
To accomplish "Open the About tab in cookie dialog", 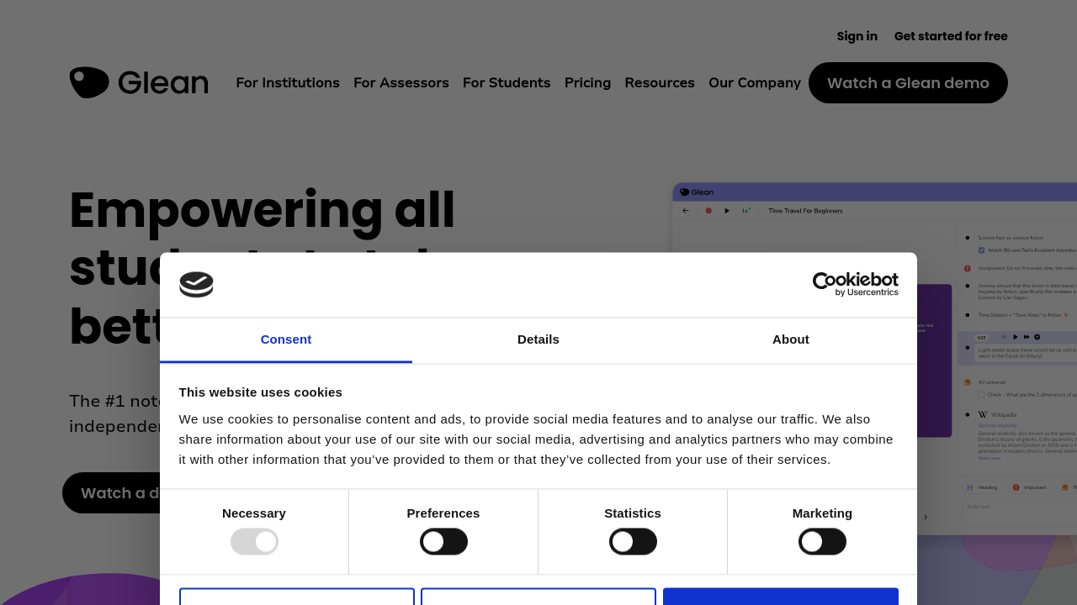I will click(x=791, y=339).
